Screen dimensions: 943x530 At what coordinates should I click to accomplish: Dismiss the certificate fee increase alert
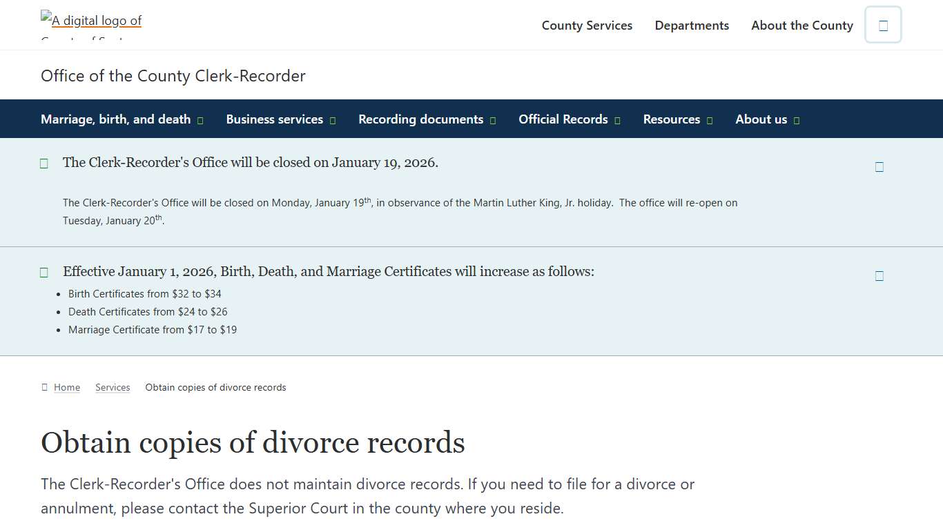pyautogui.click(x=879, y=275)
